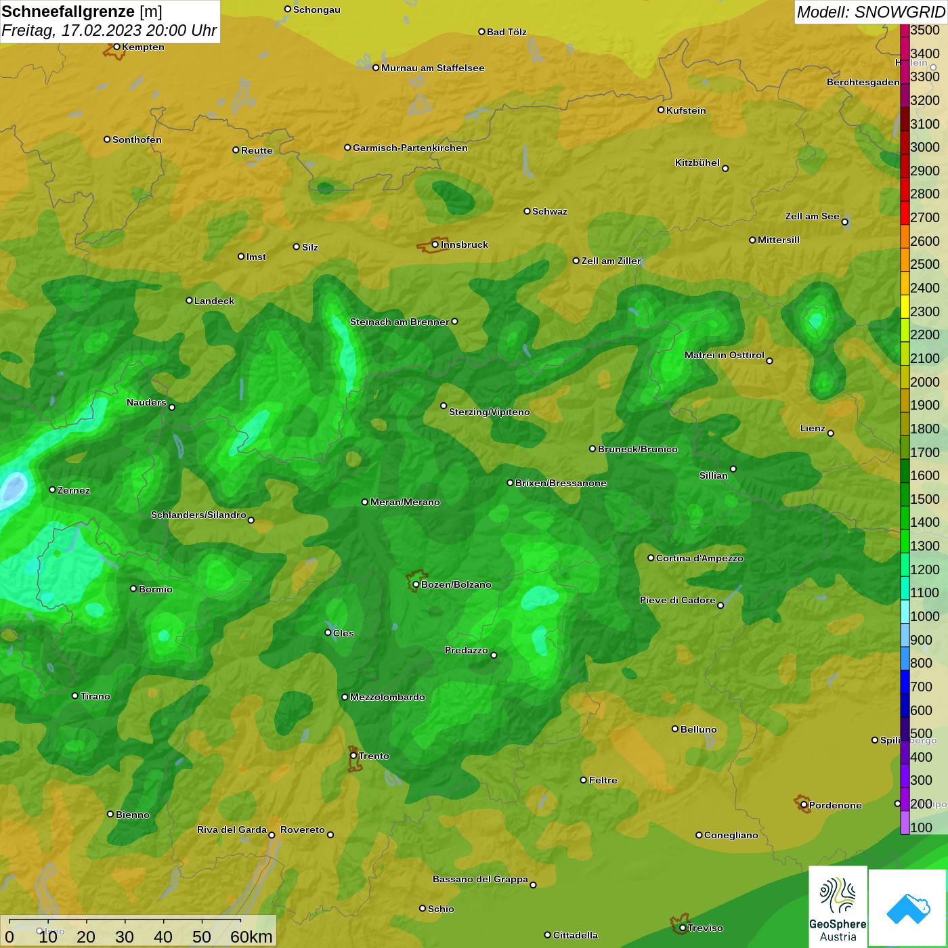Image resolution: width=948 pixels, height=948 pixels.
Task: Click the 2700 red legend swatch
Action: pyautogui.click(x=905, y=213)
